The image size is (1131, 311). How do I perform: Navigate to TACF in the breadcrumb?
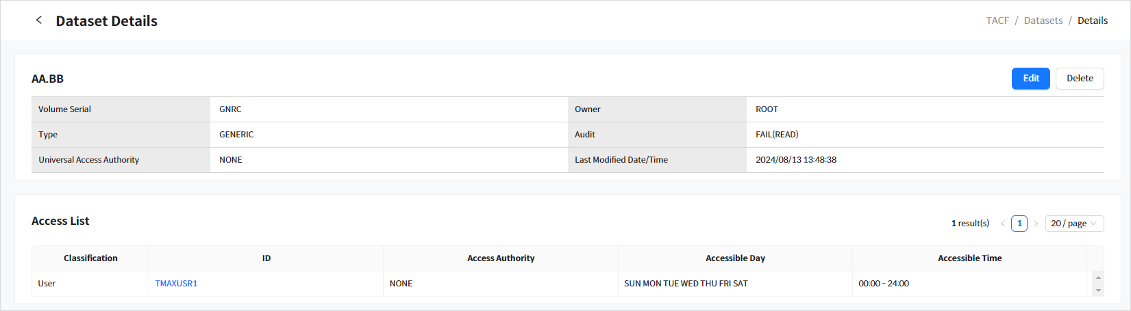997,21
